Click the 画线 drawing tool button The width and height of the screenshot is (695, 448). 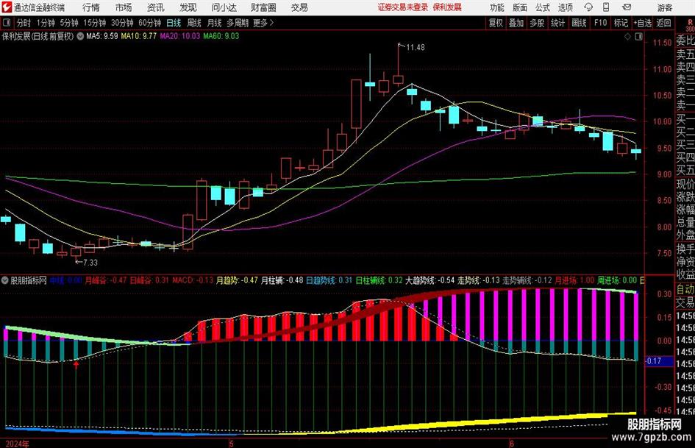click(580, 23)
